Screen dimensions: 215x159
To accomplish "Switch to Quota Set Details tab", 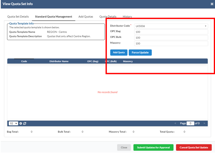I will coord(18,17).
